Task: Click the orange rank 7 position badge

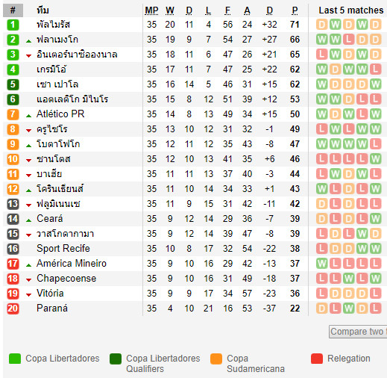Action: (x=13, y=114)
